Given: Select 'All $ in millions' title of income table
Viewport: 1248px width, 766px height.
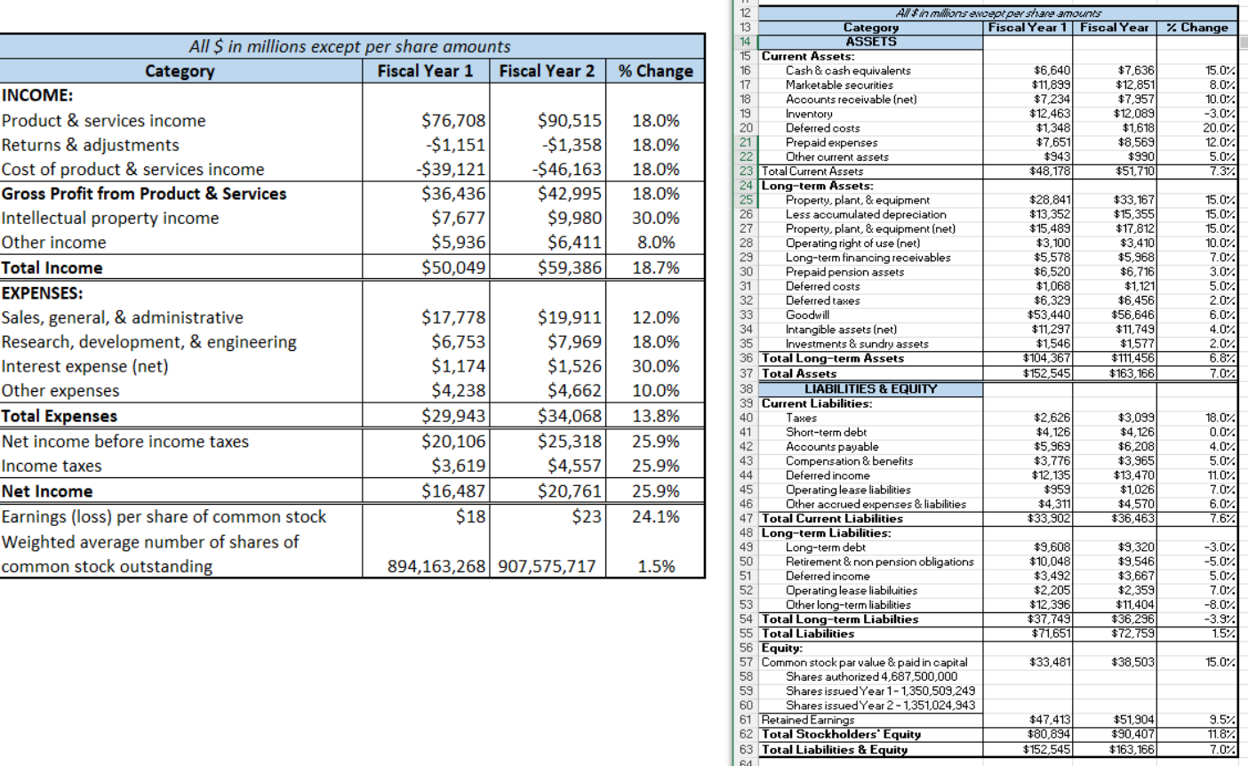Looking at the screenshot, I should click(350, 46).
